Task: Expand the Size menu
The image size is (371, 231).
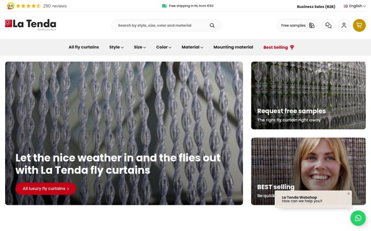Action: [x=140, y=47]
